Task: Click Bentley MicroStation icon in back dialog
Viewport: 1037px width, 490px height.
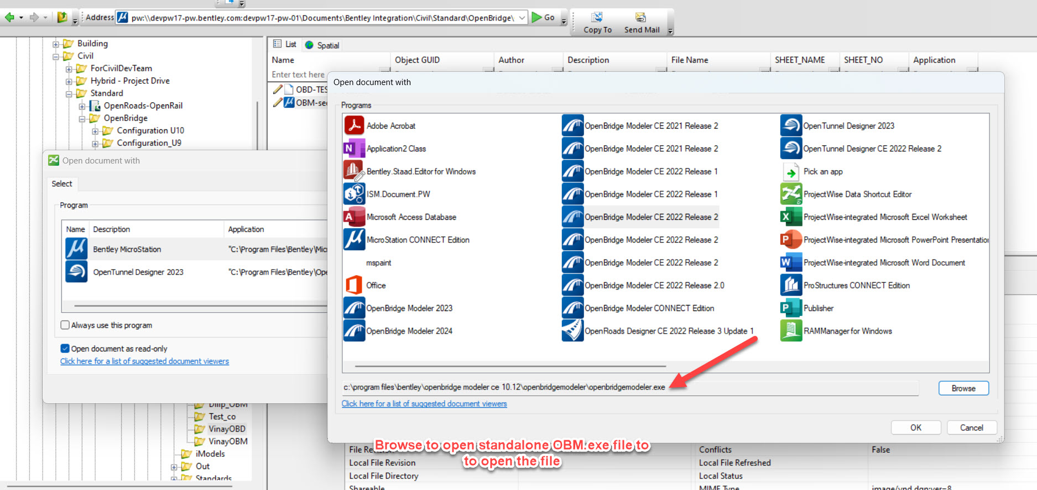Action: click(x=76, y=249)
